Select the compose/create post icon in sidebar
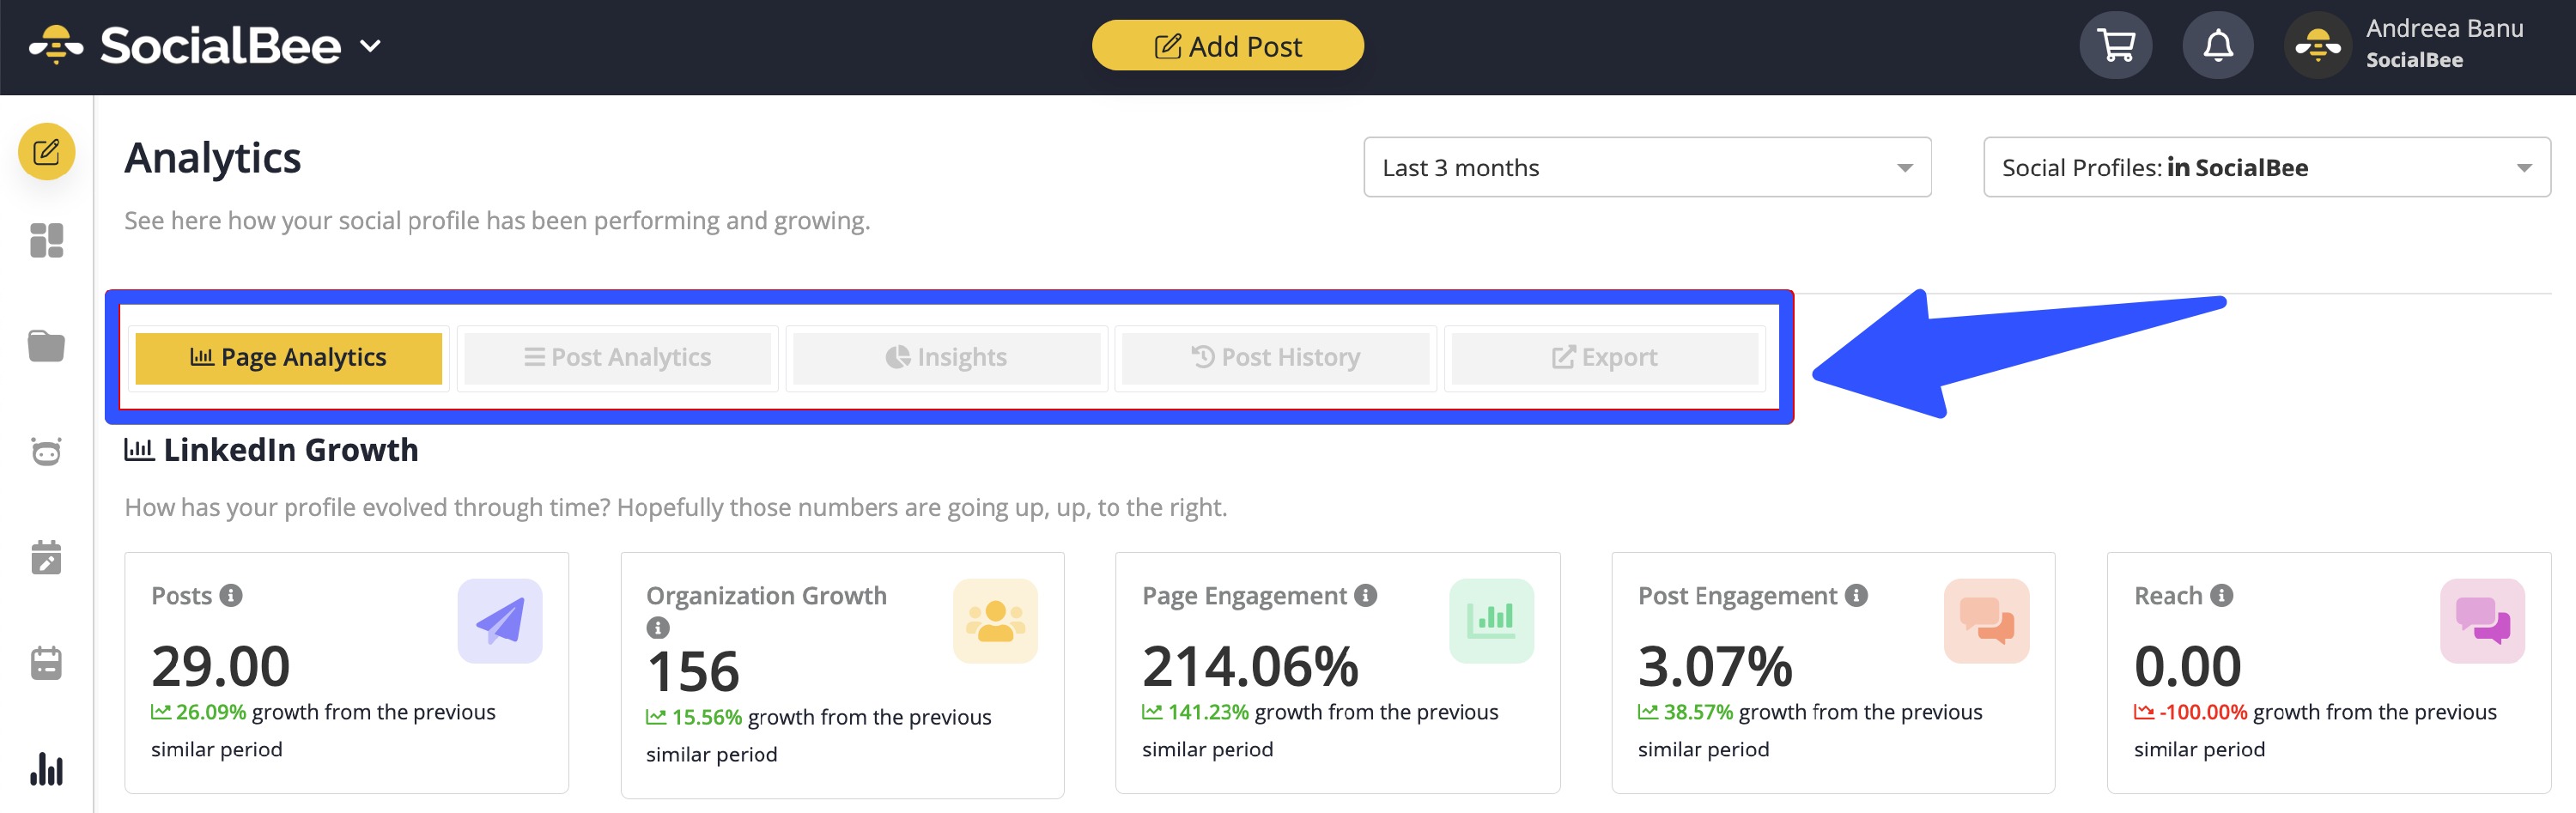Viewport: 2576px width, 813px height. [x=46, y=152]
